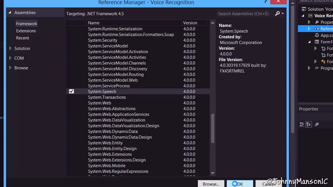Select System.ServiceModel.Routing assembly row
This screenshot has width=333, height=187.
[x=138, y=75]
